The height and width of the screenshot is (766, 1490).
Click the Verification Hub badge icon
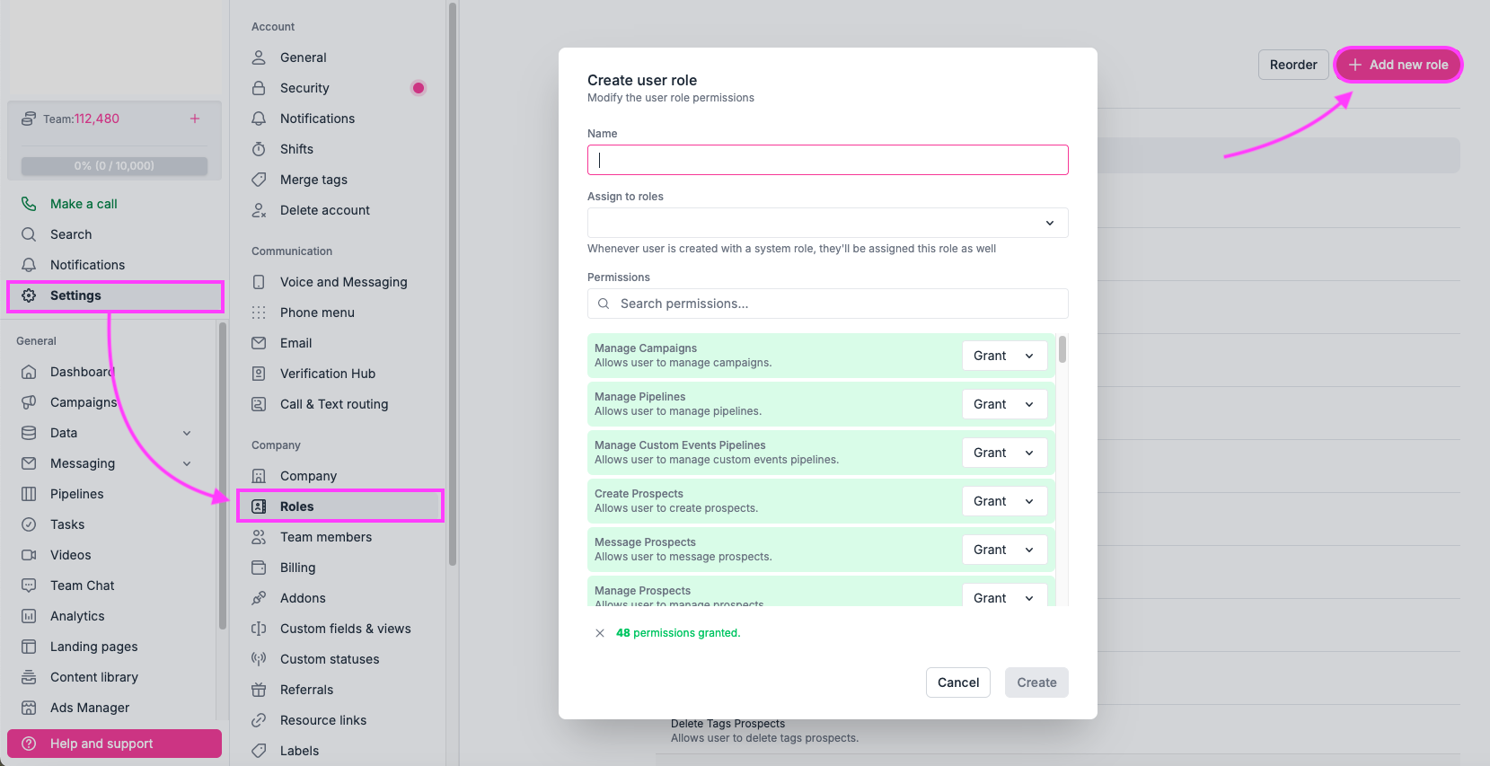click(x=259, y=374)
